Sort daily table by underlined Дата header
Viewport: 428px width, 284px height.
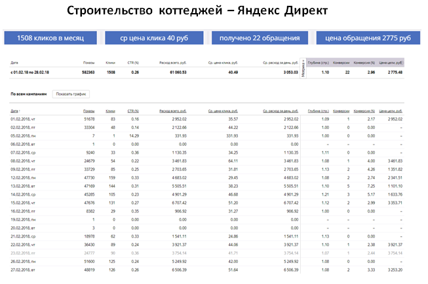point(15,111)
